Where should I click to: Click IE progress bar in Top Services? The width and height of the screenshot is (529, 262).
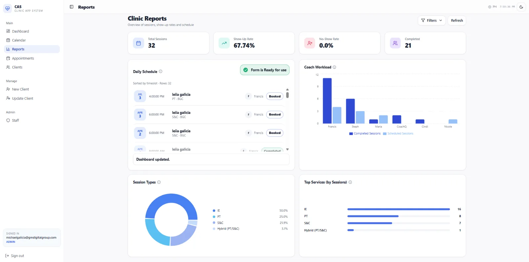click(398, 209)
